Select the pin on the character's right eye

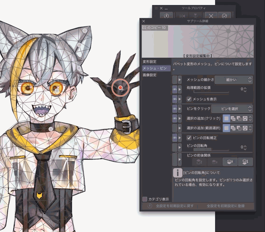tap(57, 91)
